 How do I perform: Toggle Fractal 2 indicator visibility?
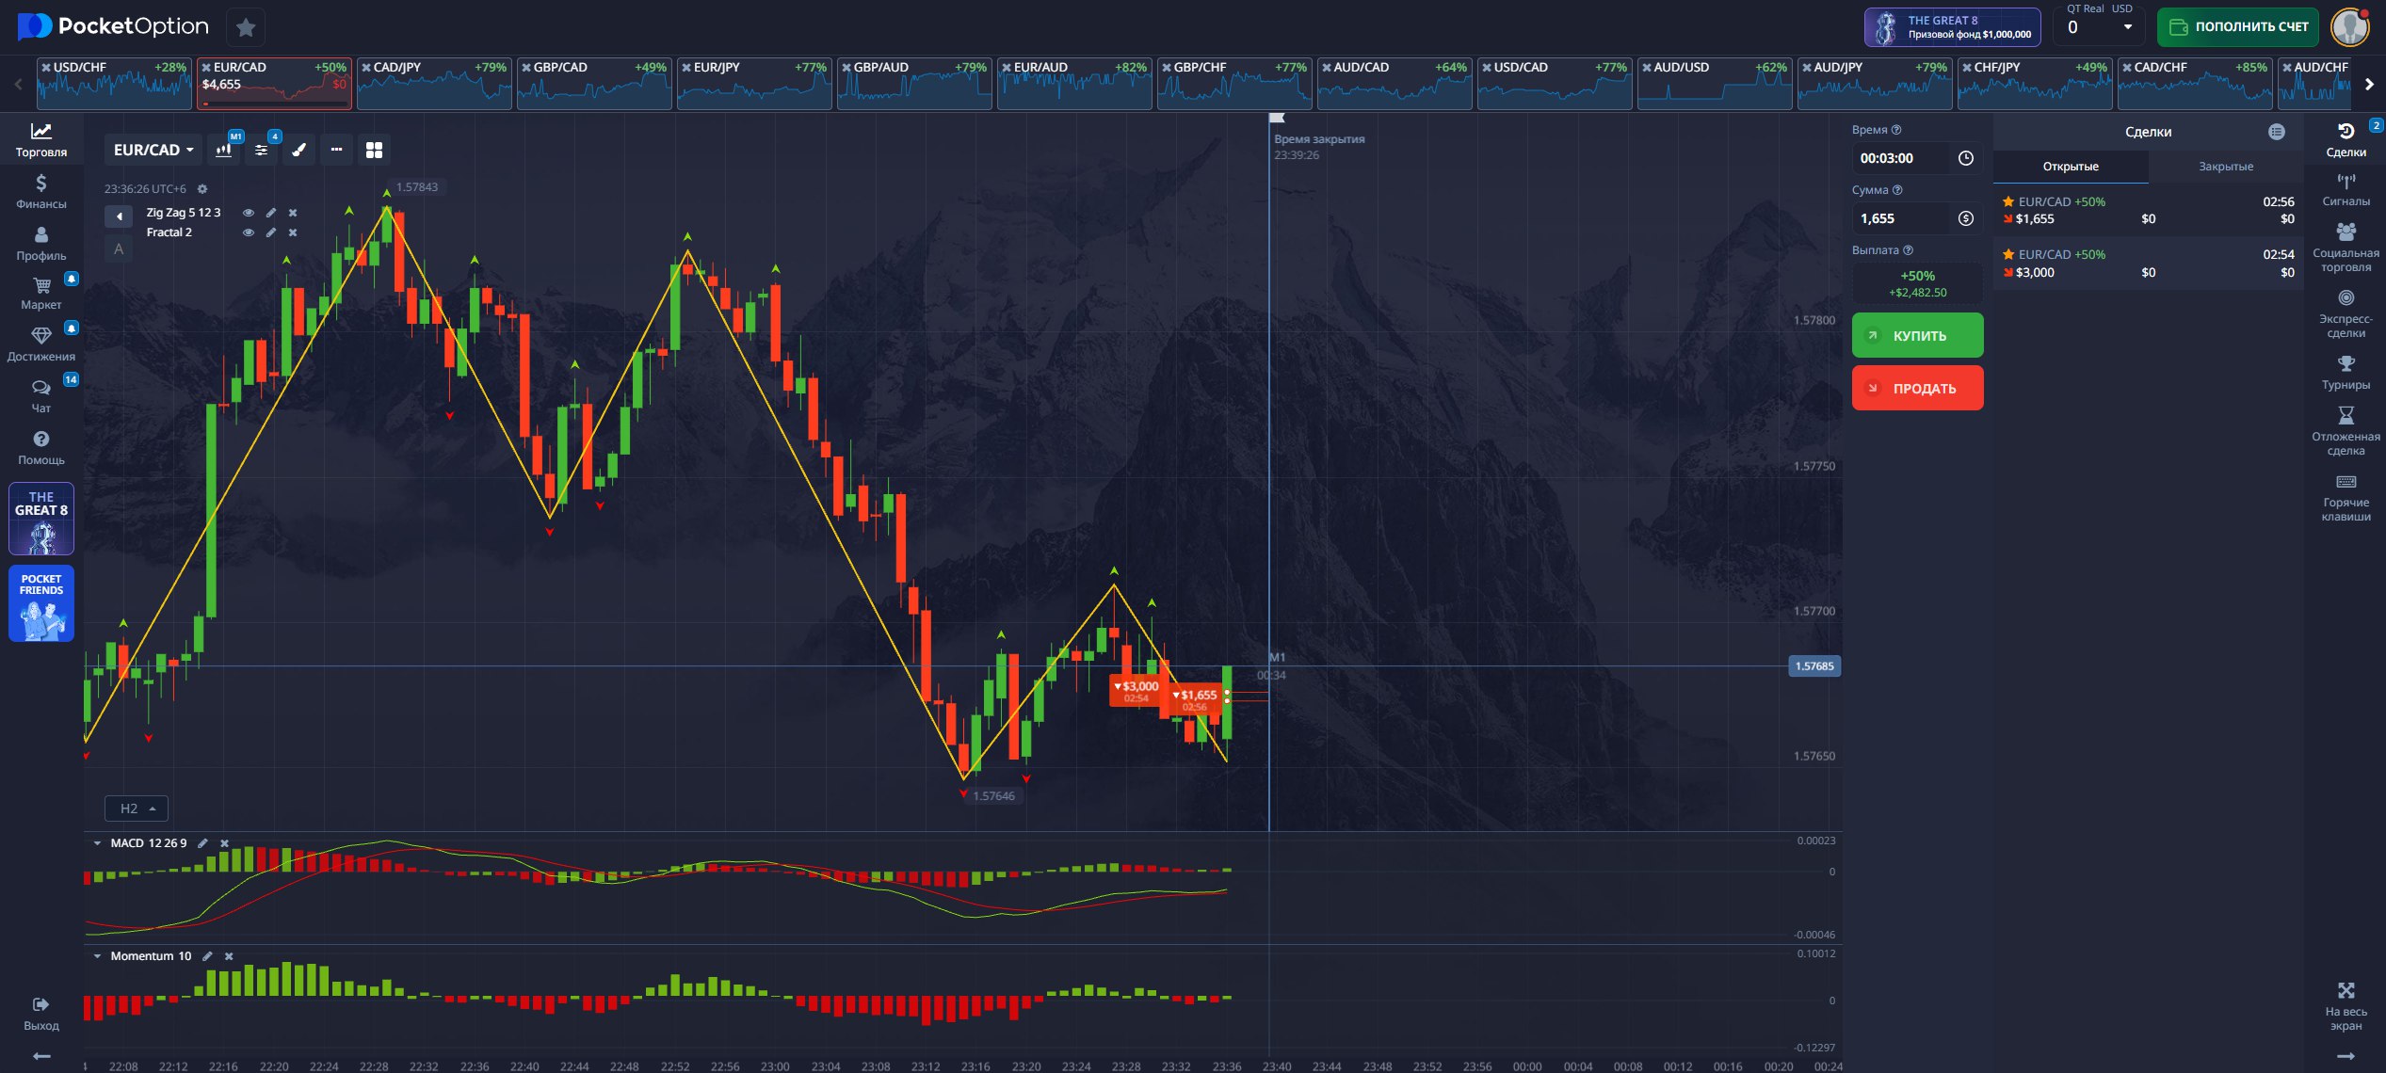pyautogui.click(x=249, y=232)
